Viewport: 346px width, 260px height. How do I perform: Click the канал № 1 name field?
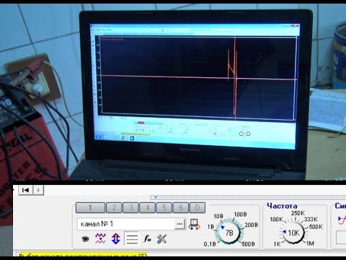(126, 224)
